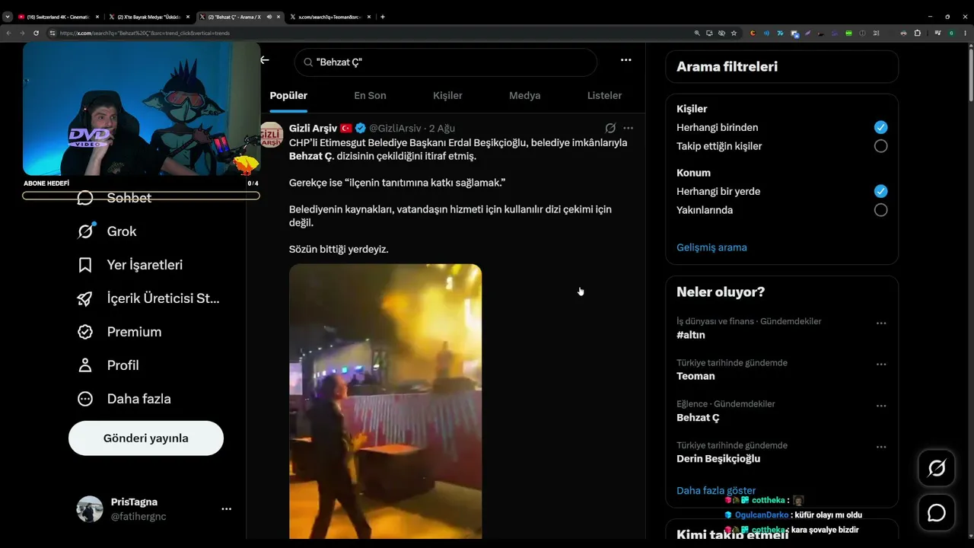Open the Gelişmiş arama link

point(711,247)
